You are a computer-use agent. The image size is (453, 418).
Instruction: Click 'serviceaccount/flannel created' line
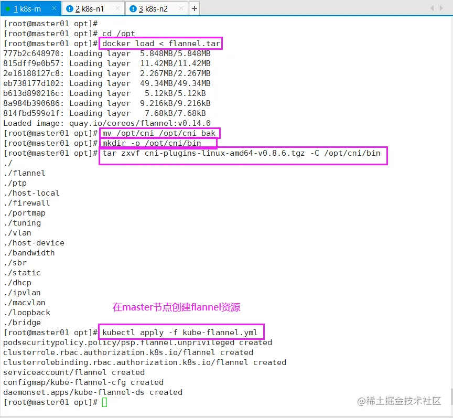[74, 372]
